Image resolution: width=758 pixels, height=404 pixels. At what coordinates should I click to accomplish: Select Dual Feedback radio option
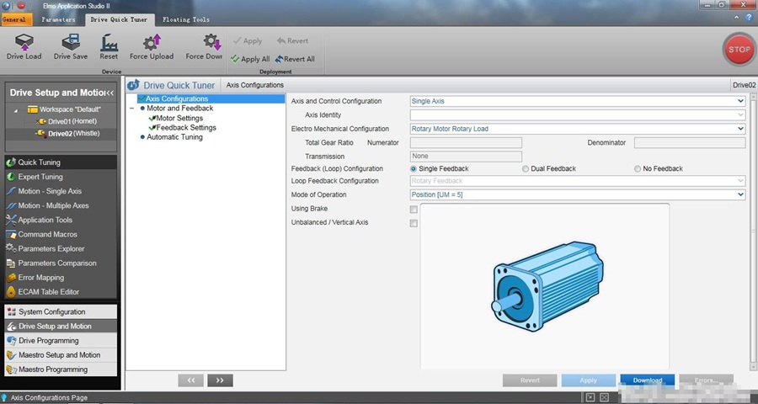526,169
